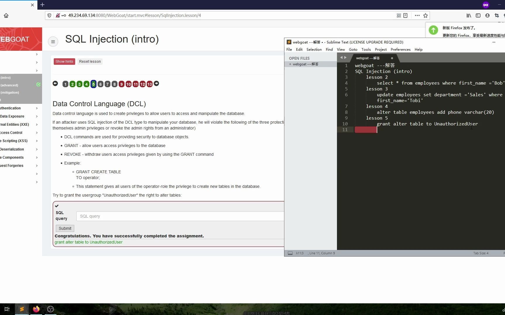Open lesson page 2
Viewport: 505px width, 315px height.
pos(72,84)
